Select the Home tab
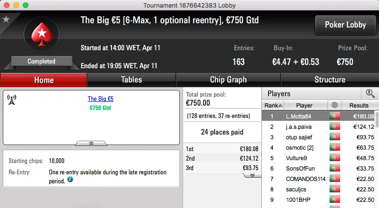Screen dimensions: 379x208 [44, 80]
